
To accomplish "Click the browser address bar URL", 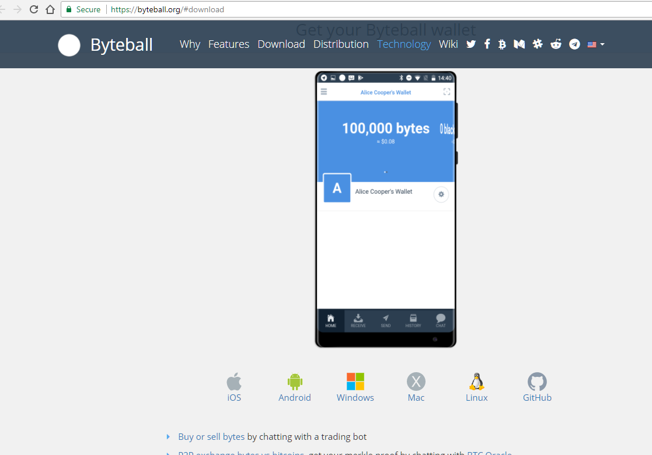I will coord(167,9).
